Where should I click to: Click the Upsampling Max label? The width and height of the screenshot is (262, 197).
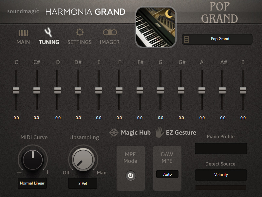(x=102, y=173)
